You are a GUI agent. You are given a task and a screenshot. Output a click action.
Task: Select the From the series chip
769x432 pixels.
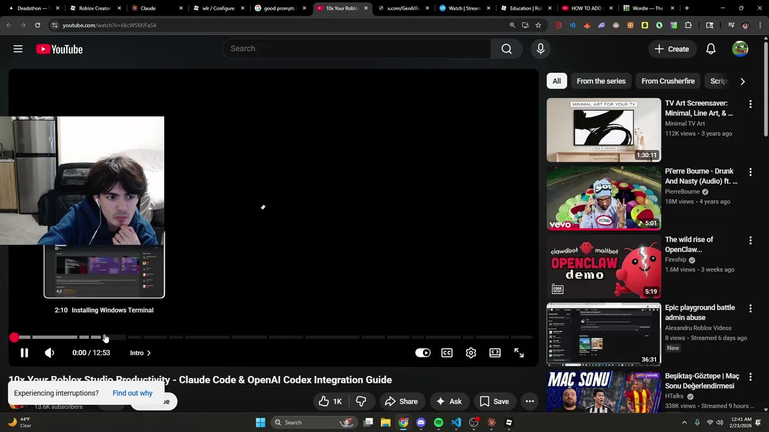pyautogui.click(x=601, y=81)
